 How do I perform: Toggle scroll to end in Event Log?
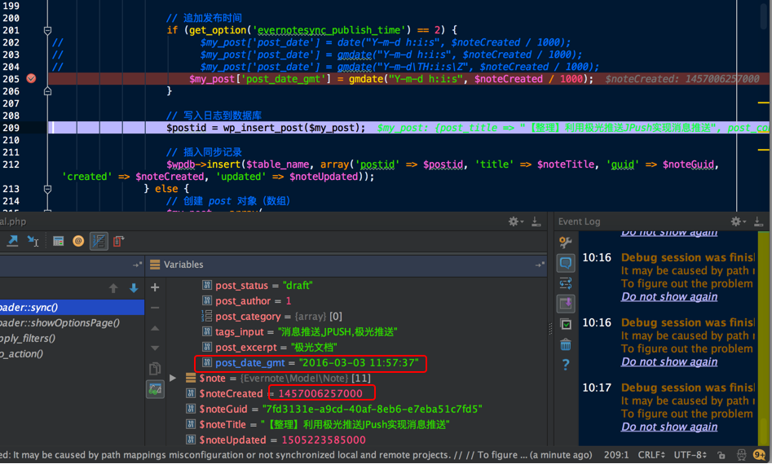click(x=566, y=304)
